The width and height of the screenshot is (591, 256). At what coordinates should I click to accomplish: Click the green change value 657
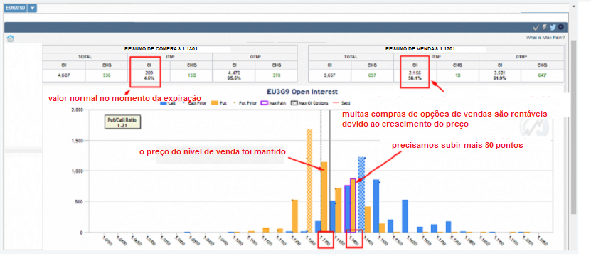pos(373,75)
